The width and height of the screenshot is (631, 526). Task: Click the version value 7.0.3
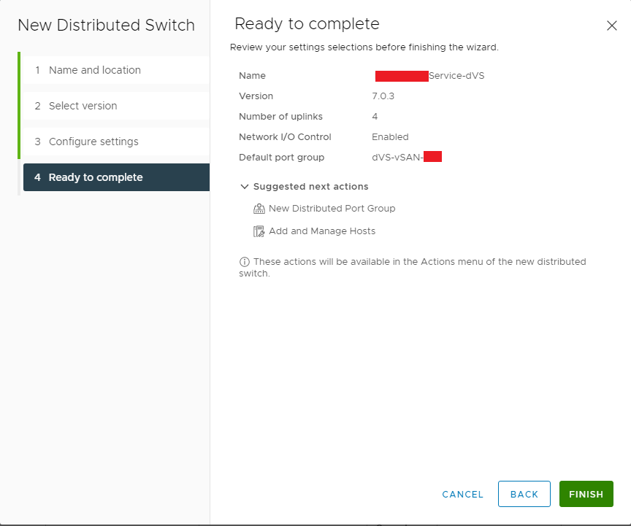click(x=383, y=96)
